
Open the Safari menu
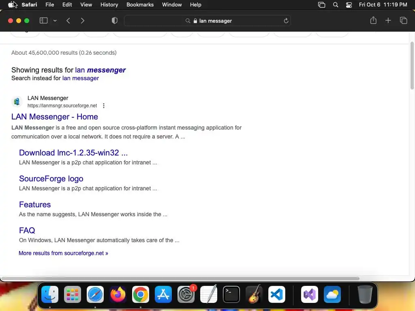(29, 4)
